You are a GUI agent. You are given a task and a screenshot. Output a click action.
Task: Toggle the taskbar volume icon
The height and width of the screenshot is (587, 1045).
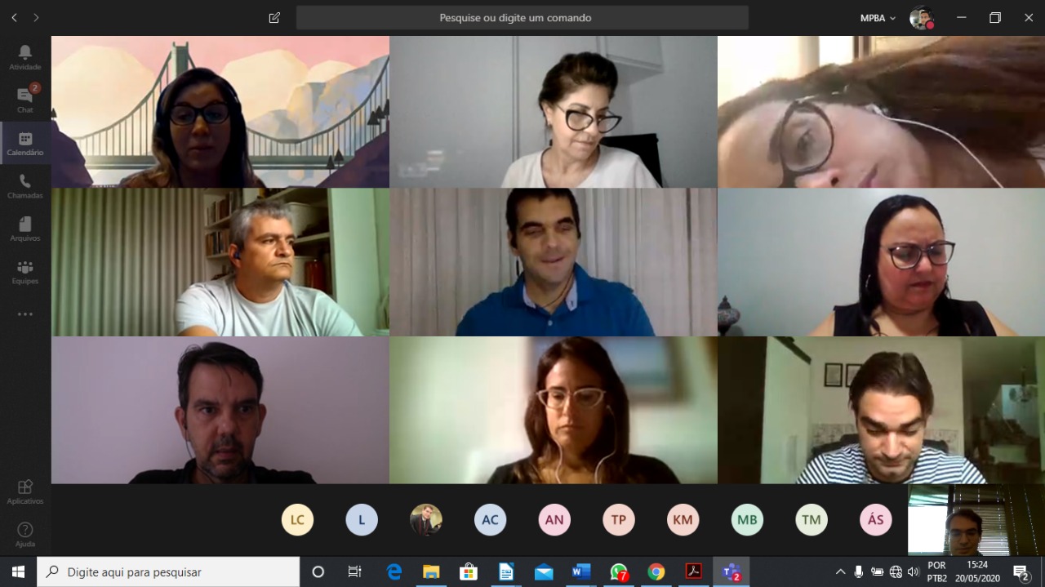[x=913, y=571]
